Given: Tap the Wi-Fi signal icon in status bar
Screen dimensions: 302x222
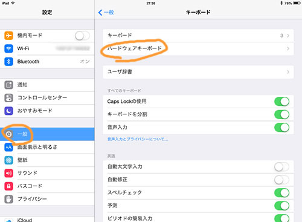Looking at the screenshot, I should point(13,3).
